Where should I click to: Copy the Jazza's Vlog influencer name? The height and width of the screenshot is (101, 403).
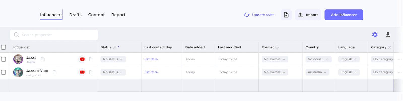pyautogui.click(x=55, y=72)
